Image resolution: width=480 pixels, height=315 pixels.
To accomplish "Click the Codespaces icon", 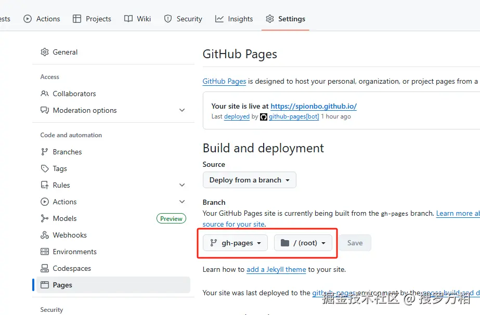I will [45, 268].
